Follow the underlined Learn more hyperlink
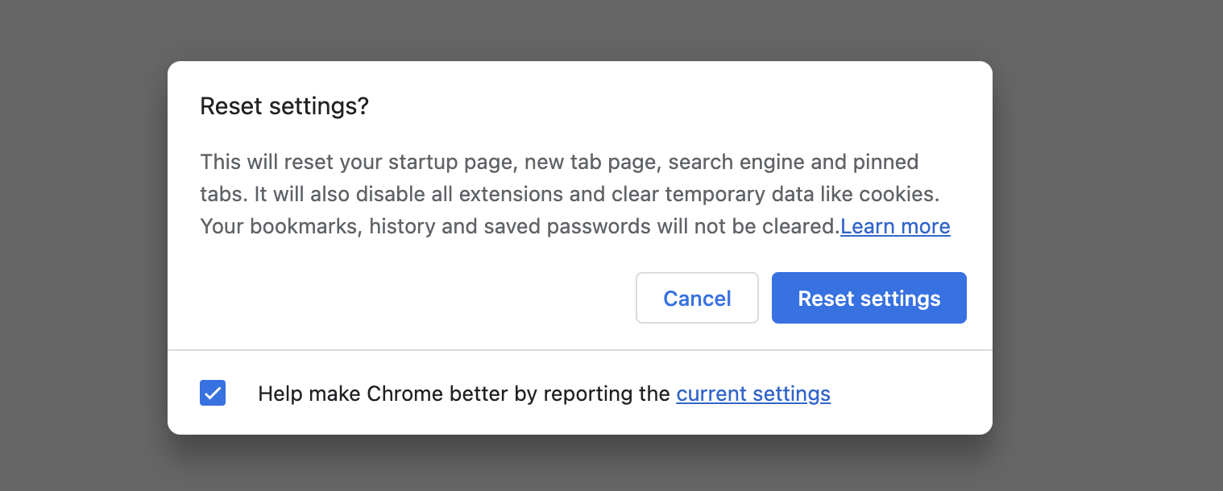Image resolution: width=1223 pixels, height=491 pixels. [895, 227]
